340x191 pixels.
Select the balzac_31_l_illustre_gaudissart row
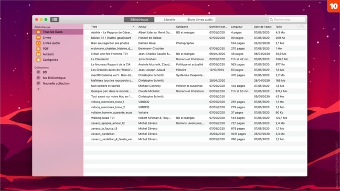195,38
